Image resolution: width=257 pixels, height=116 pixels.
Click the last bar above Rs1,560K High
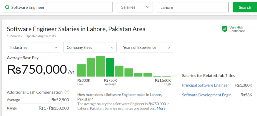166,76
